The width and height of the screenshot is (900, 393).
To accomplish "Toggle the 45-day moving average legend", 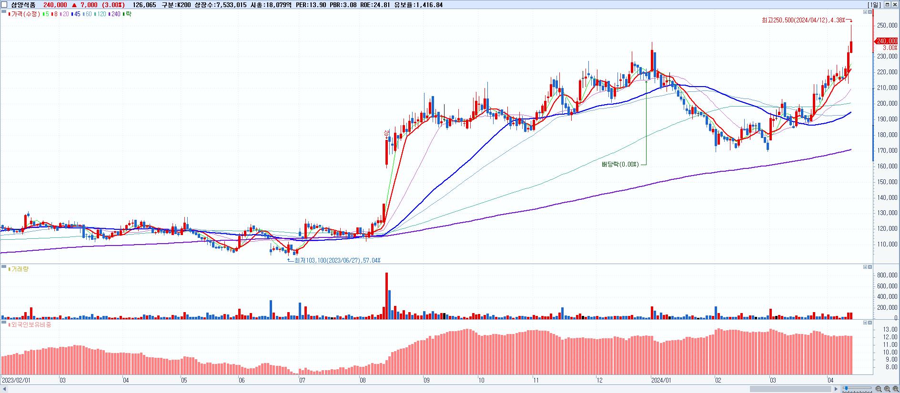I will pyautogui.click(x=76, y=14).
